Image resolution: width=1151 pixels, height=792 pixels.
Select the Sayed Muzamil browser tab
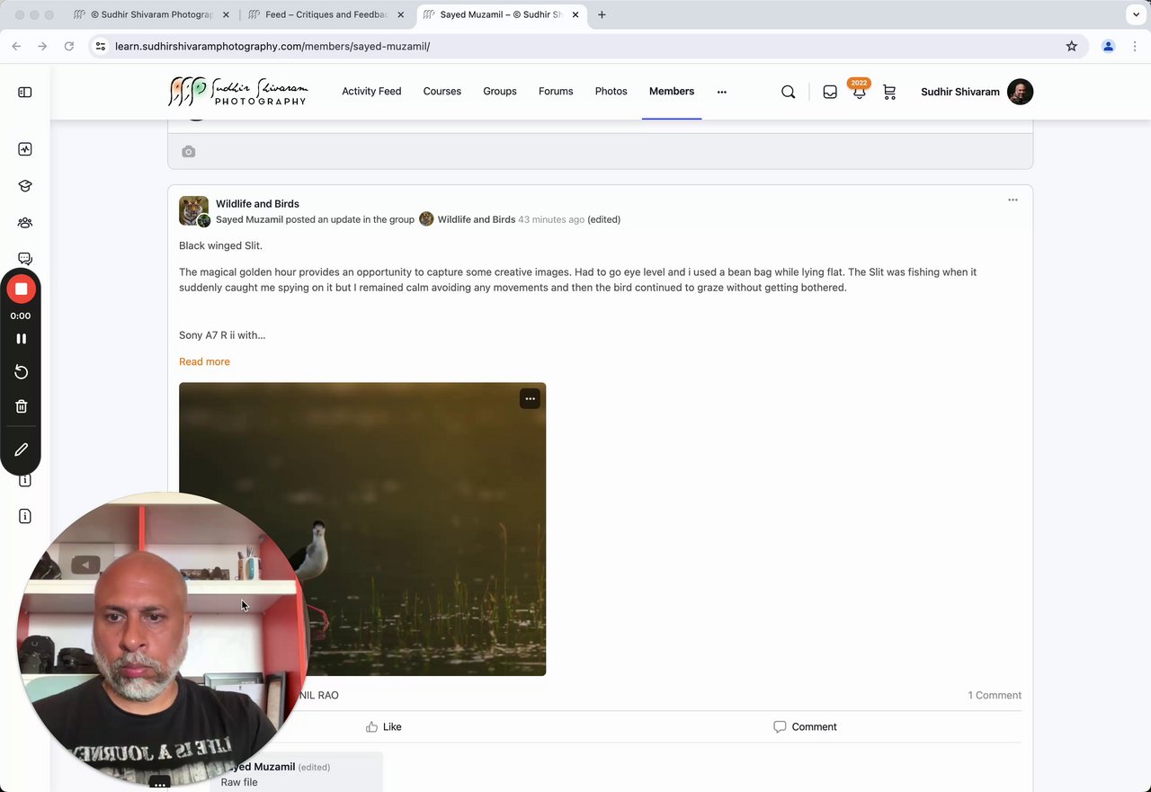coord(500,14)
